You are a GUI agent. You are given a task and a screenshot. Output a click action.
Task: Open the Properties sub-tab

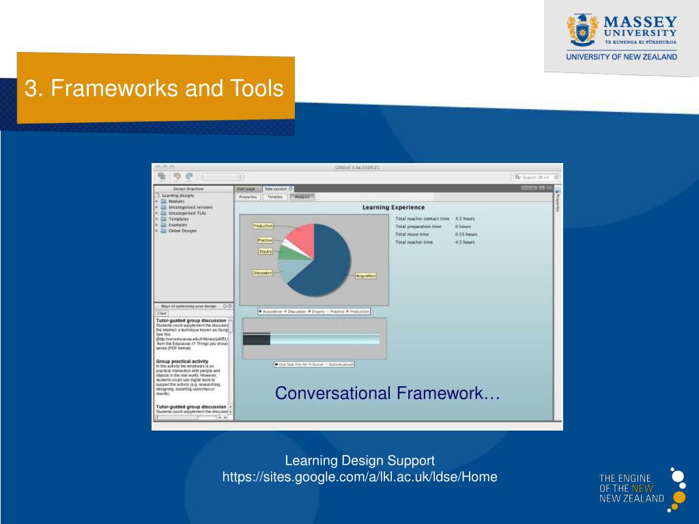pyautogui.click(x=248, y=197)
